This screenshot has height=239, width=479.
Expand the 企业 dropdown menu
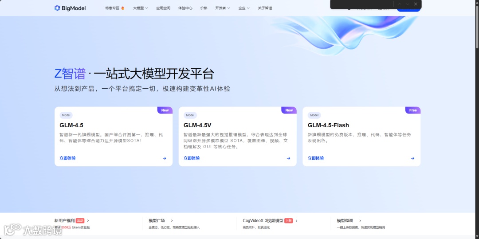tap(244, 8)
